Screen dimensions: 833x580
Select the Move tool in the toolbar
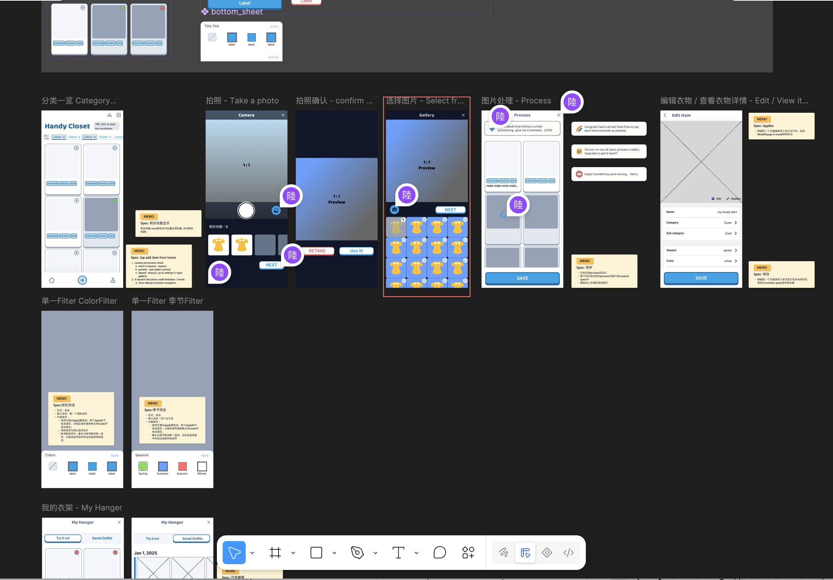(234, 552)
